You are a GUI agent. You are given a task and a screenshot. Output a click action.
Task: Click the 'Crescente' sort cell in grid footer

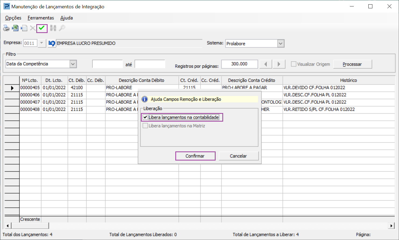(x=30, y=219)
